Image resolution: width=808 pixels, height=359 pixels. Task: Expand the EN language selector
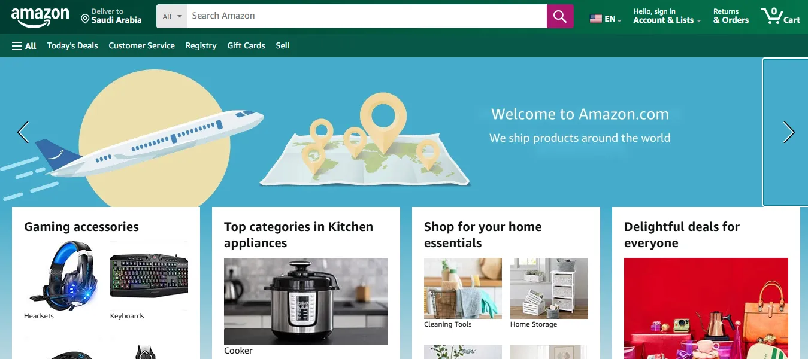[x=606, y=19]
